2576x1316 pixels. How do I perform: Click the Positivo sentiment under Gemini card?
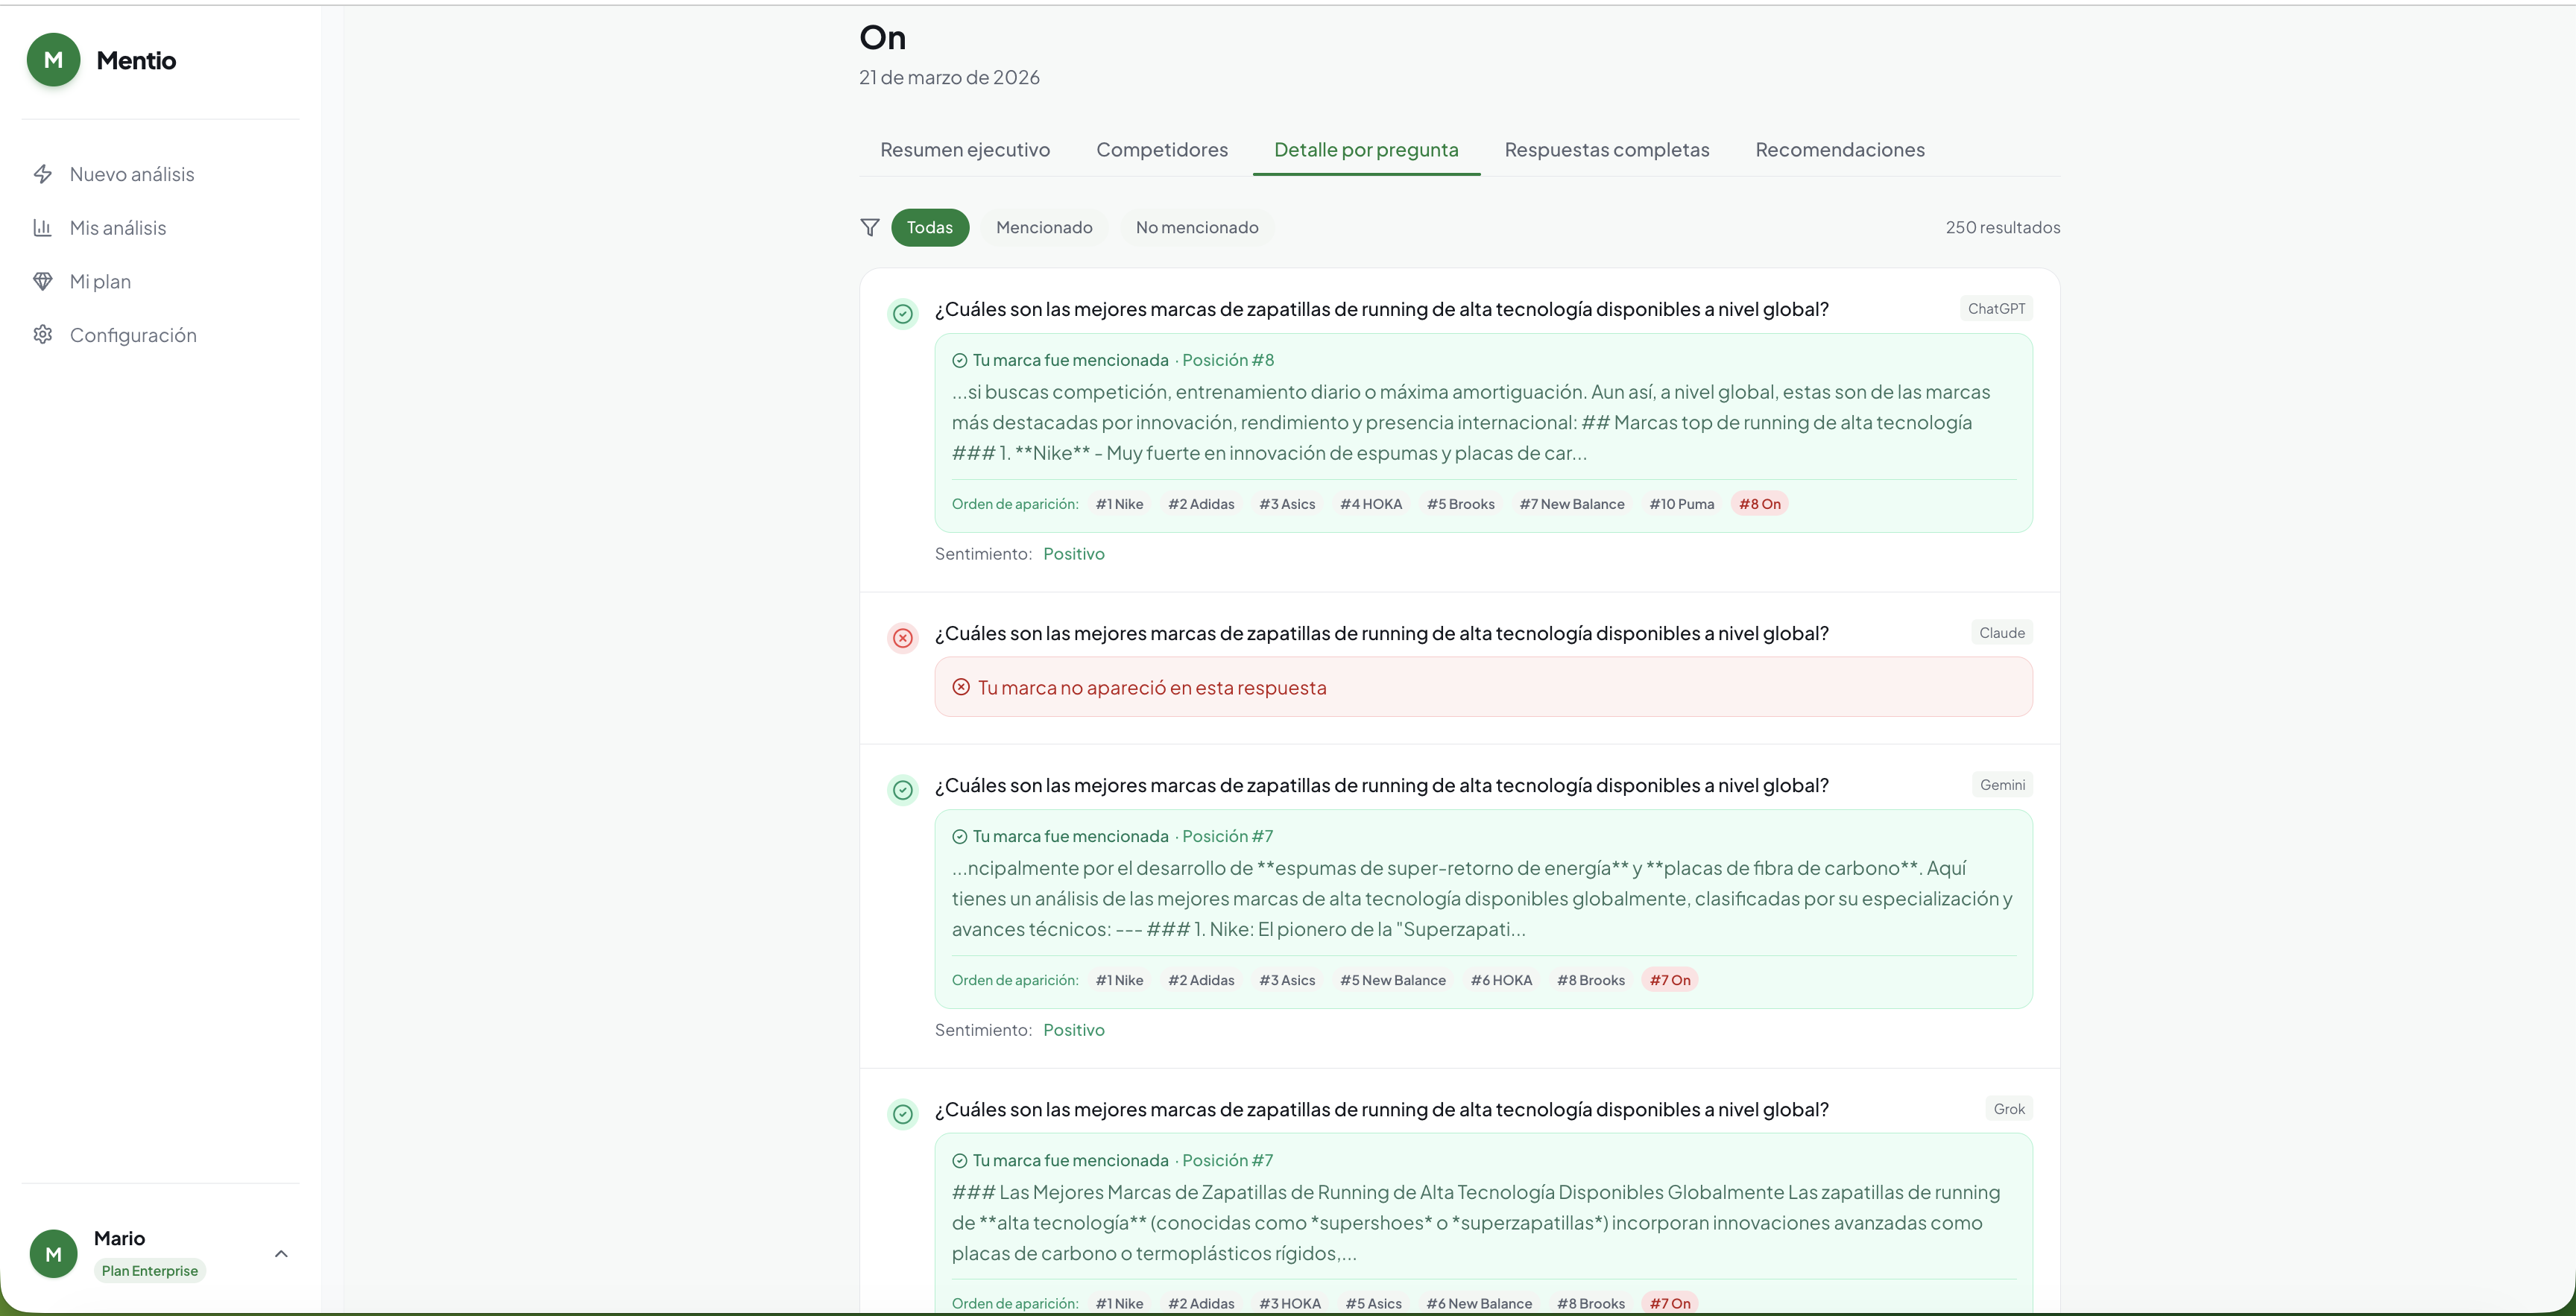(1074, 1030)
